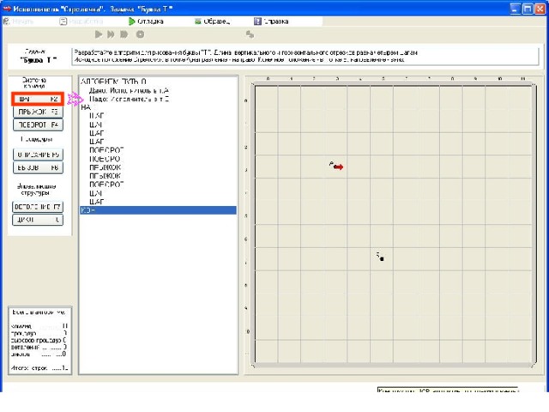Click the ОПИСАНИЕ F5 procedure button
Screen dimensions: 549x412
click(38, 154)
